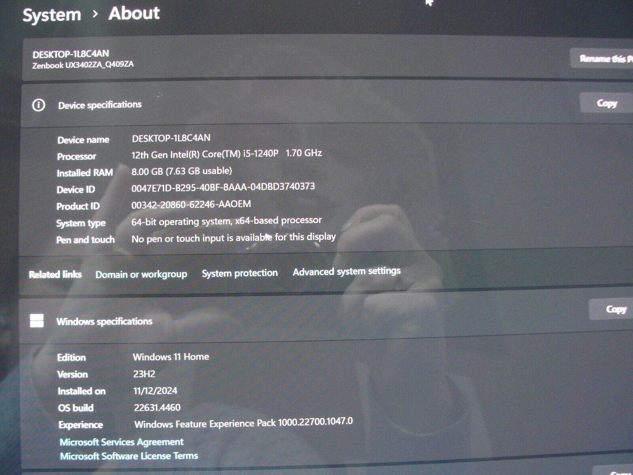Click the Device specifications info icon
The height and width of the screenshot is (475, 633).
pos(38,105)
